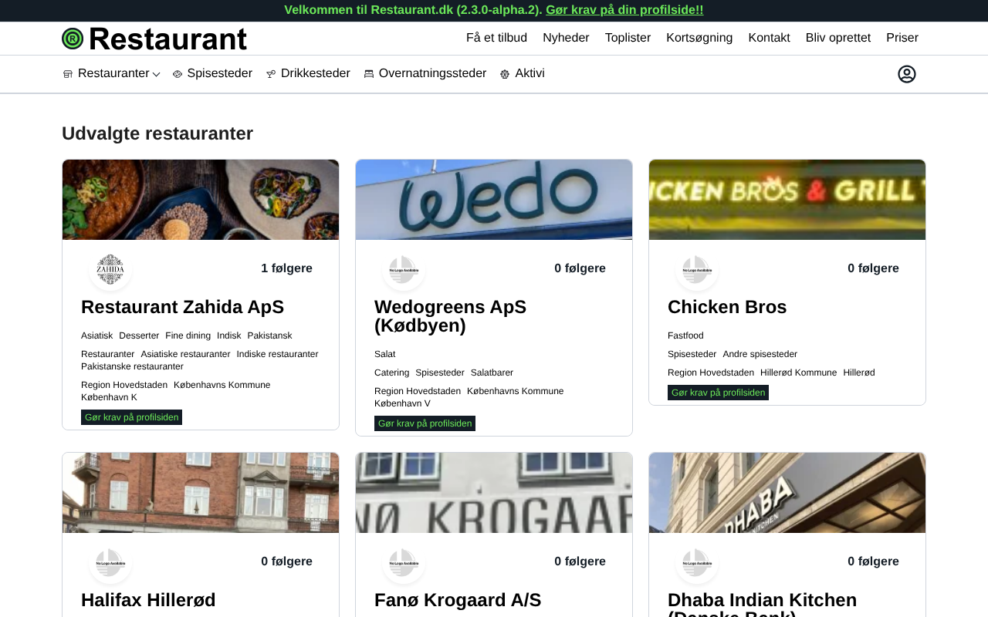This screenshot has width=988, height=617.
Task: Claim the Wedogreens ApS profile page
Action: (425, 423)
